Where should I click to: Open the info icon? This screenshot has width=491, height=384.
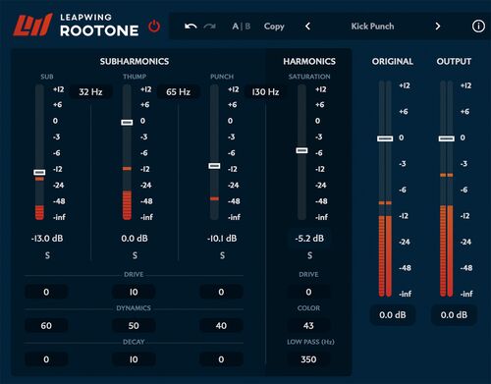(478, 27)
